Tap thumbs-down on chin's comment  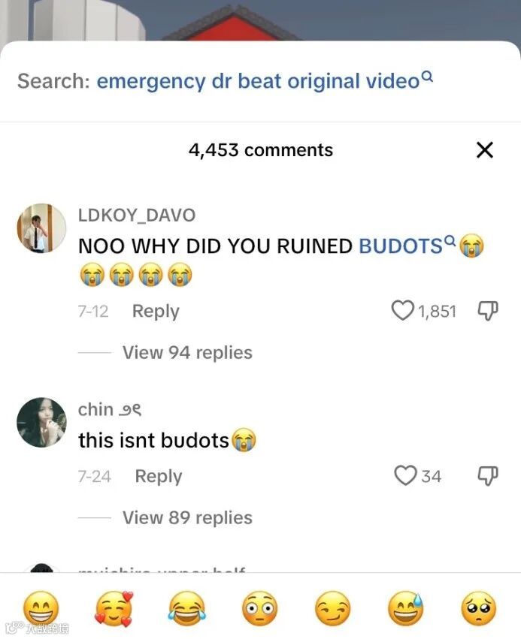pyautogui.click(x=488, y=475)
